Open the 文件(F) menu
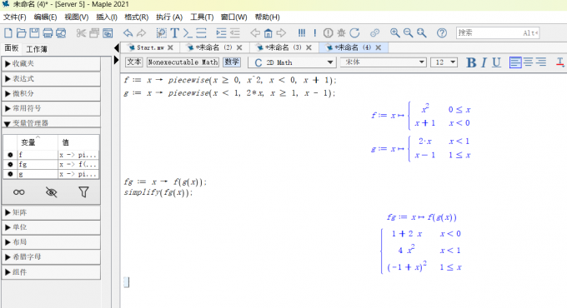This screenshot has width=567, height=308. 14,17
